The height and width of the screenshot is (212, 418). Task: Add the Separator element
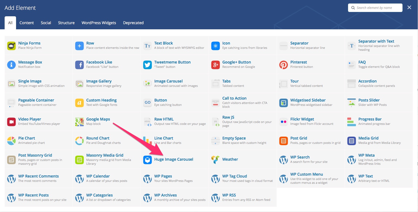tap(311, 46)
